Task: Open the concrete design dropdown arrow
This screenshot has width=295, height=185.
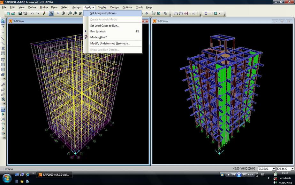Action: point(220,13)
